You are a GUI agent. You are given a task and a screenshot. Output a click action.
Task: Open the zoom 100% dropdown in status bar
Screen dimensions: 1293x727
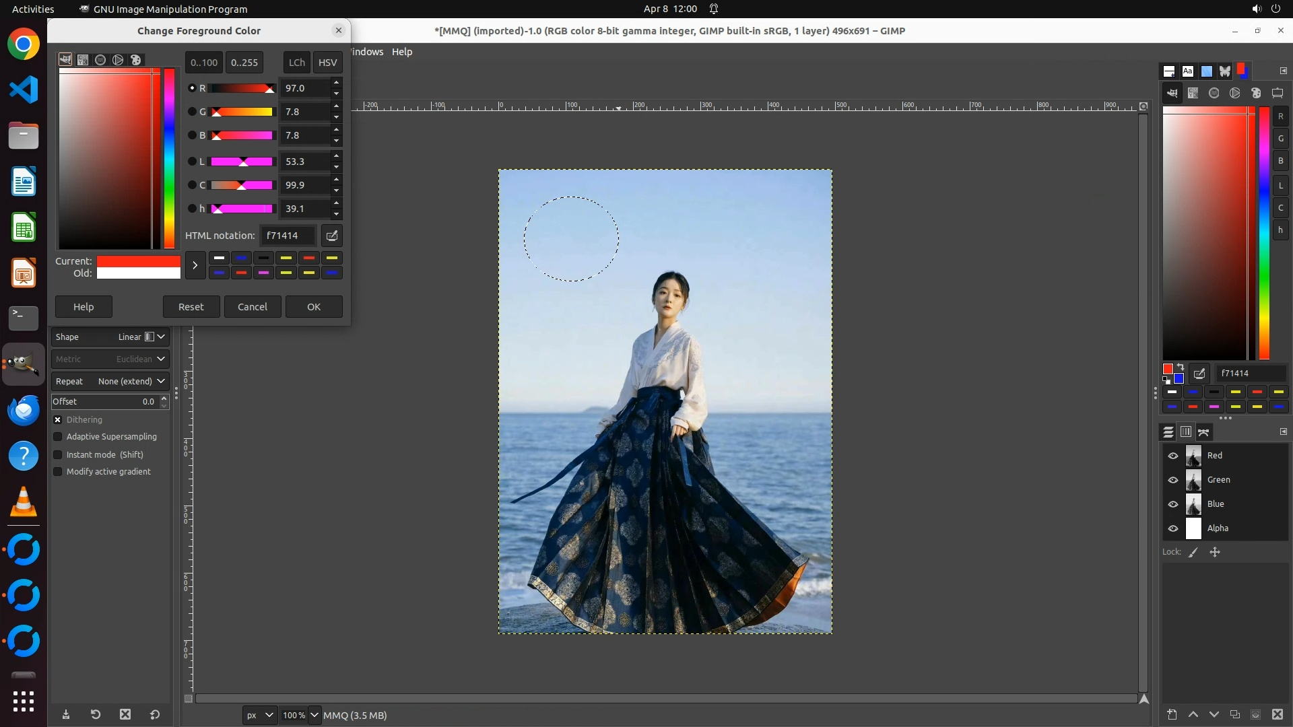[314, 716]
